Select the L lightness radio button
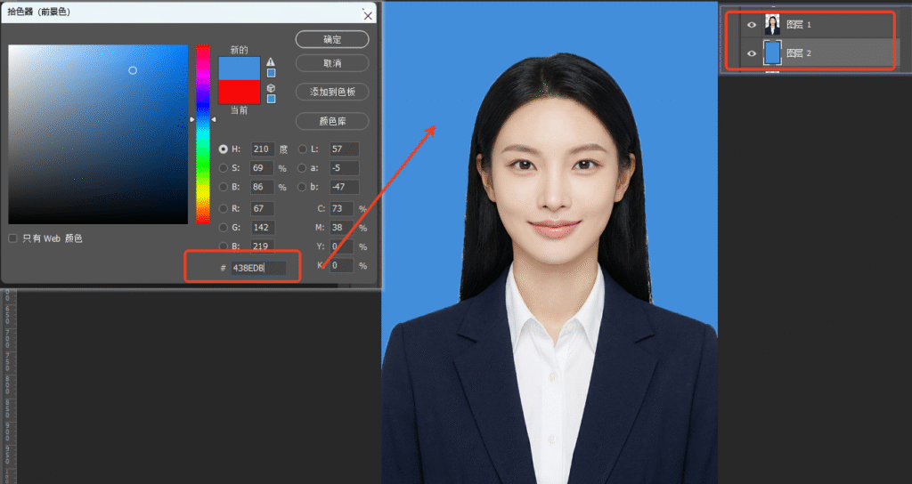The width and height of the screenshot is (912, 484). (303, 149)
